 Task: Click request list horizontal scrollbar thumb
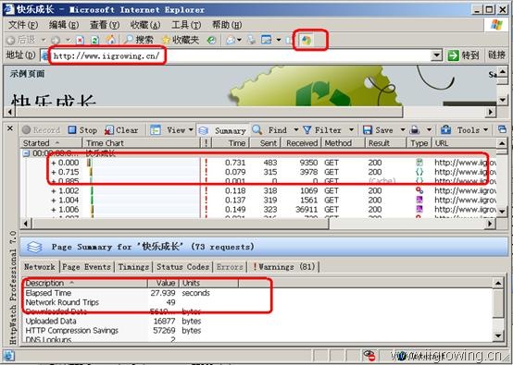[181, 224]
